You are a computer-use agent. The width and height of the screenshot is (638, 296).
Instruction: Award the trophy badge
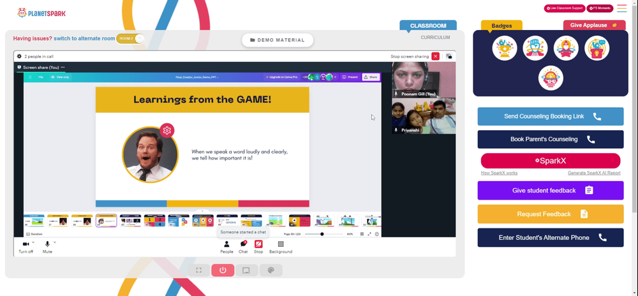point(505,48)
